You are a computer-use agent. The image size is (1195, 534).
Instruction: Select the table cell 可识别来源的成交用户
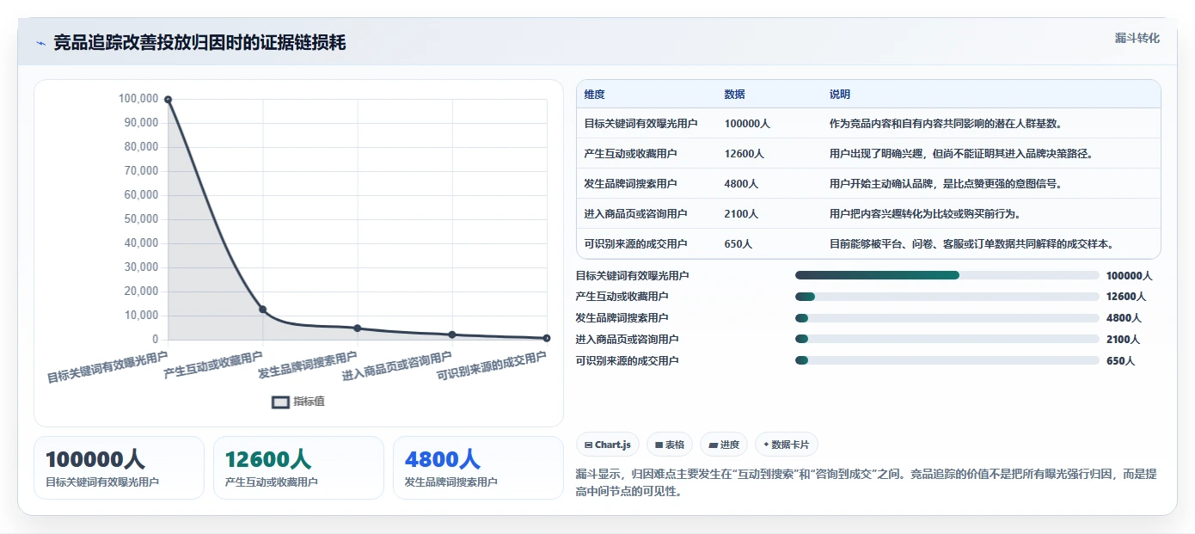click(635, 244)
